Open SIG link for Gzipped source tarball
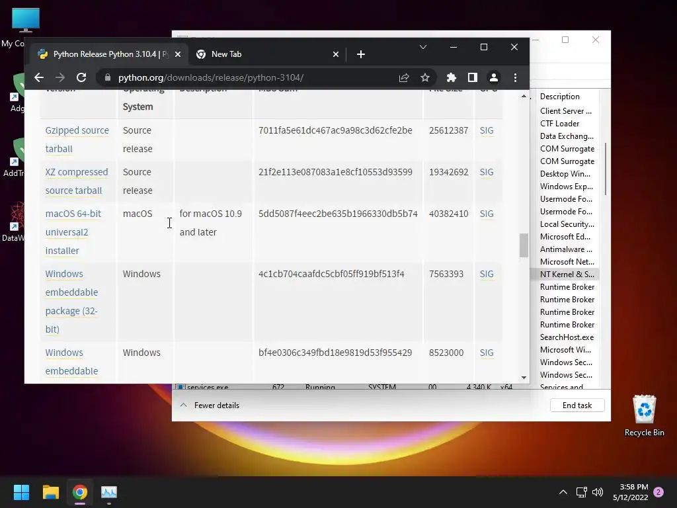The width and height of the screenshot is (677, 508). click(487, 130)
